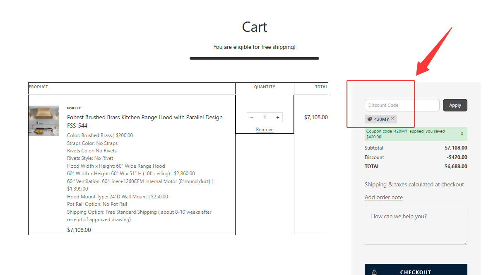Click the QUANTITY column header
The width and height of the screenshot is (498, 275).
265,87
